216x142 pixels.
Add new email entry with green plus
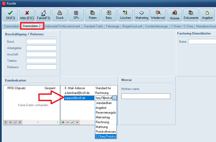coord(63,122)
